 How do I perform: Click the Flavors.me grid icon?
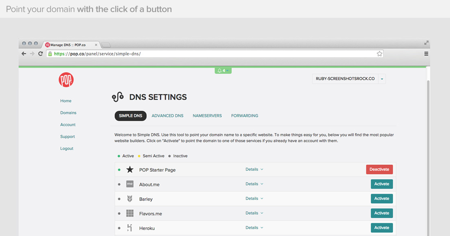tap(130, 213)
